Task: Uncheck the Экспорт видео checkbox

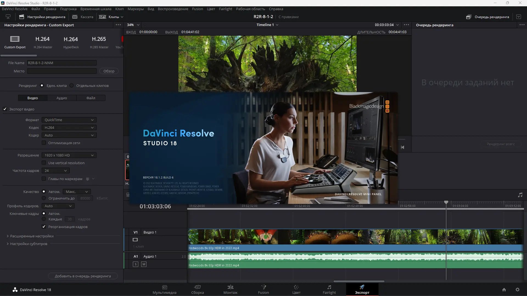Action: coord(5,109)
